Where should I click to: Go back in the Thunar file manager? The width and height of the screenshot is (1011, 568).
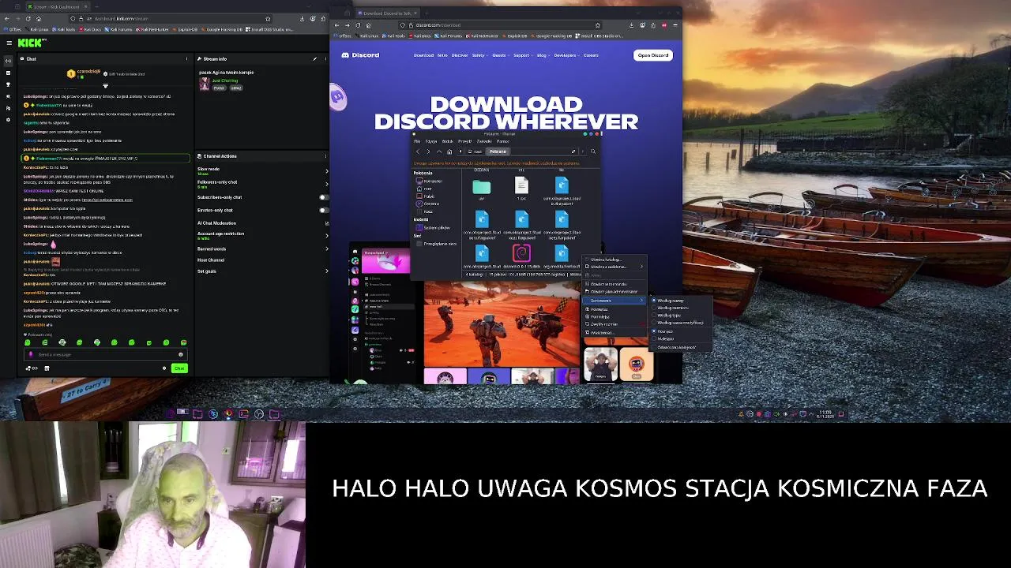click(x=418, y=151)
